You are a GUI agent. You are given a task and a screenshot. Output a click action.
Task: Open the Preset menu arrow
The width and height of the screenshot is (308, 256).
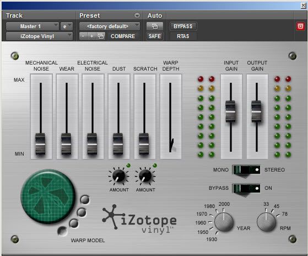(x=137, y=15)
